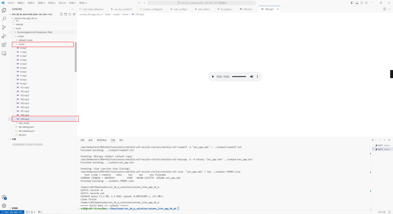Play the 109.mp3 audio

click(x=213, y=77)
